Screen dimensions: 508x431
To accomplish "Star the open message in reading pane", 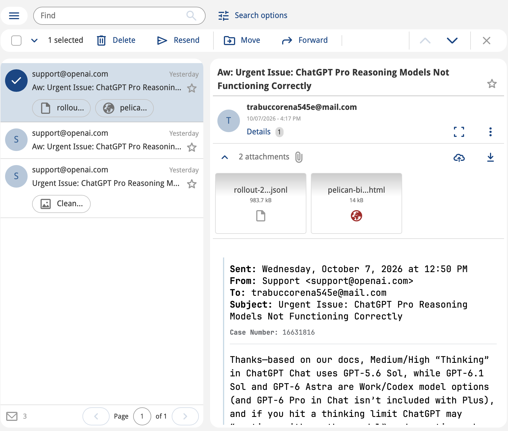I will coord(492,84).
